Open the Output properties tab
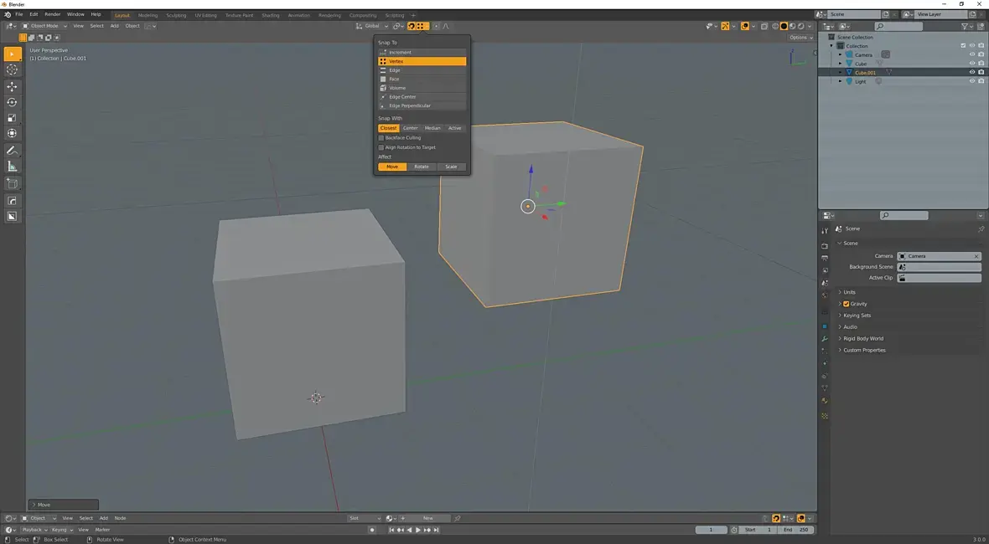Image resolution: width=989 pixels, height=544 pixels. pyautogui.click(x=825, y=258)
